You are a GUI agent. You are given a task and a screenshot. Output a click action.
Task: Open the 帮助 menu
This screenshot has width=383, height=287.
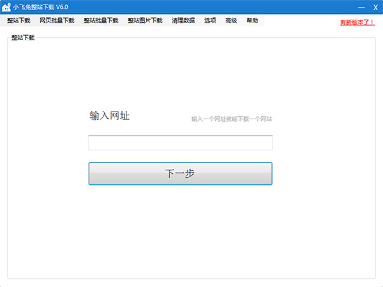[x=252, y=20]
